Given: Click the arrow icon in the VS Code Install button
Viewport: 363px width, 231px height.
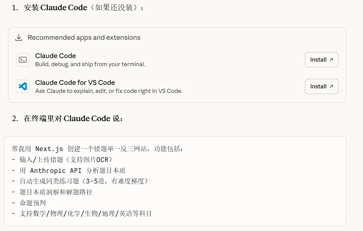Looking at the screenshot, I should (331, 87).
